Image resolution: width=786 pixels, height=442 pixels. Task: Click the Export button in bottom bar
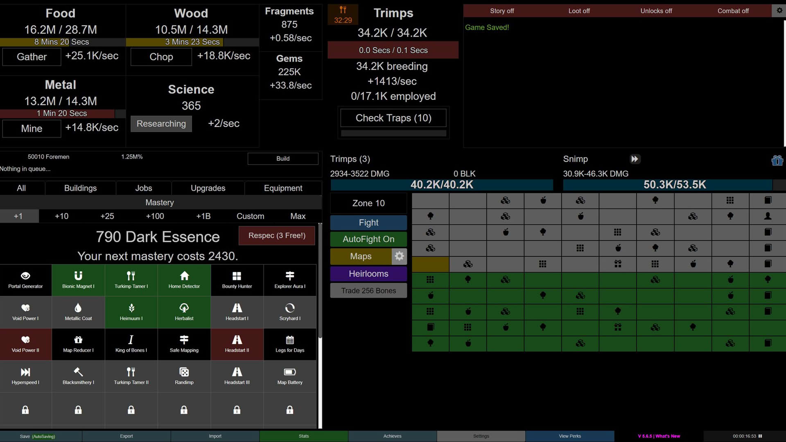pos(126,436)
